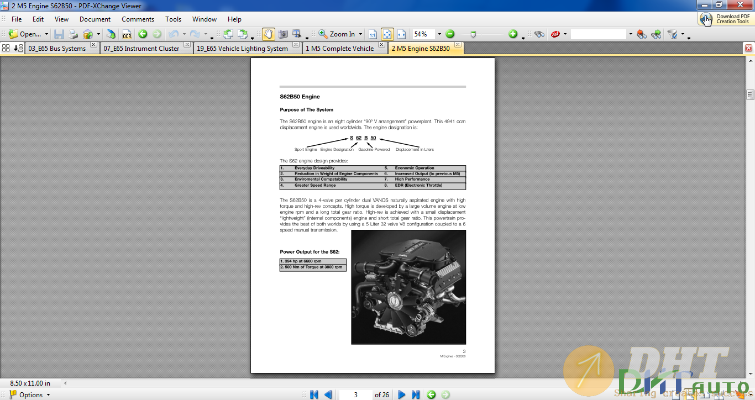The width and height of the screenshot is (755, 400).
Task: Toggle the tab list arrow icon
Action: pos(18,48)
